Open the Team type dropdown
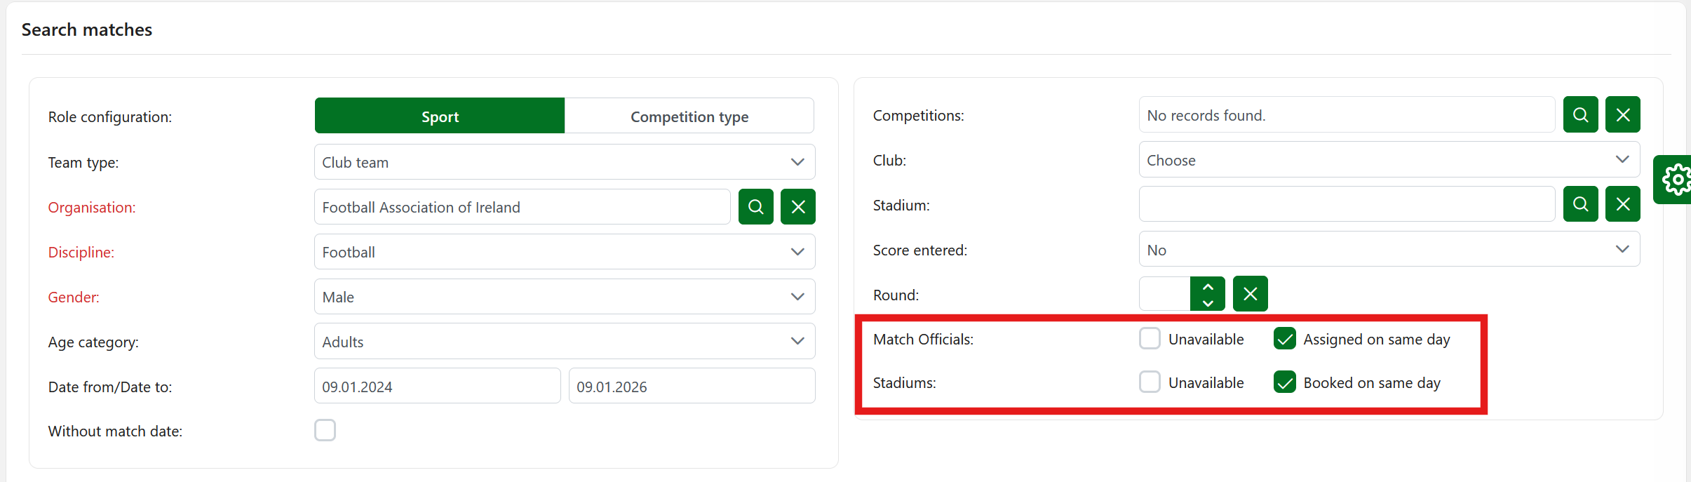This screenshot has width=1691, height=482. 564,162
